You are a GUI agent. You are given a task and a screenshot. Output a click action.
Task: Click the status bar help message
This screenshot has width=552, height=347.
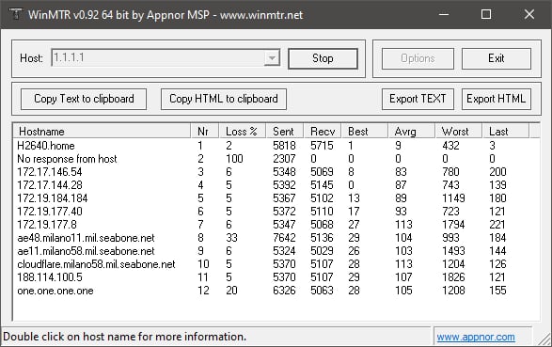tap(124, 337)
